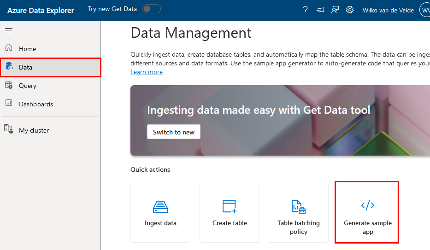
Task: Open the Ingest data quick action
Action: (160, 213)
